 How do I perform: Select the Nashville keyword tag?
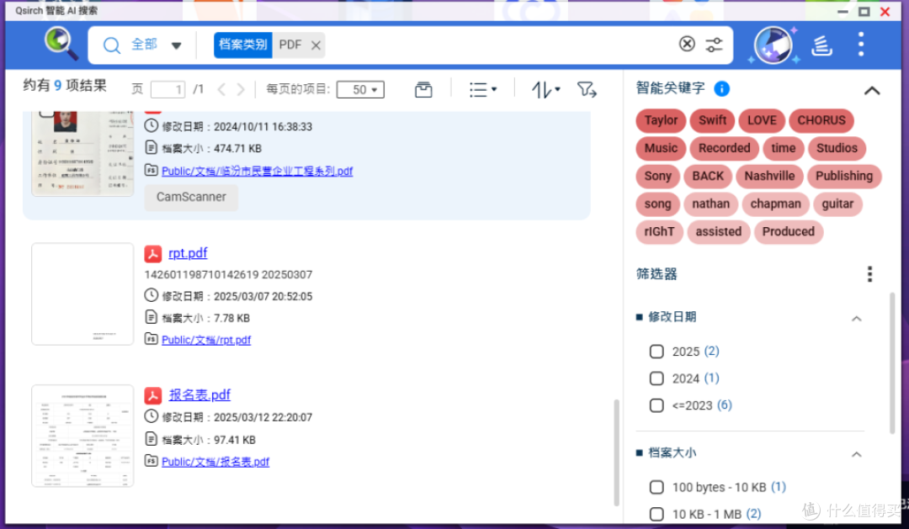pos(769,176)
